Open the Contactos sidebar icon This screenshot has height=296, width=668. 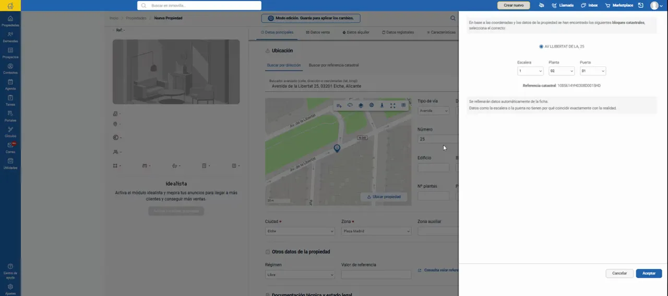click(10, 69)
